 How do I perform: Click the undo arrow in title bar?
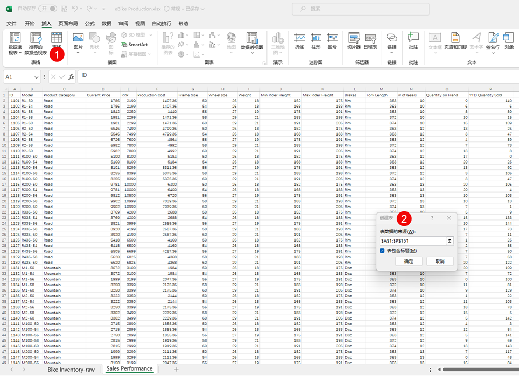coord(74,9)
